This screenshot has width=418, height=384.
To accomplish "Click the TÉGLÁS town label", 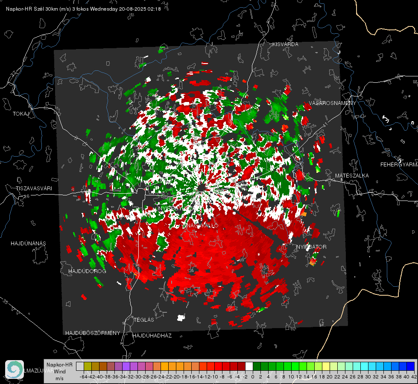I will pos(144,320).
